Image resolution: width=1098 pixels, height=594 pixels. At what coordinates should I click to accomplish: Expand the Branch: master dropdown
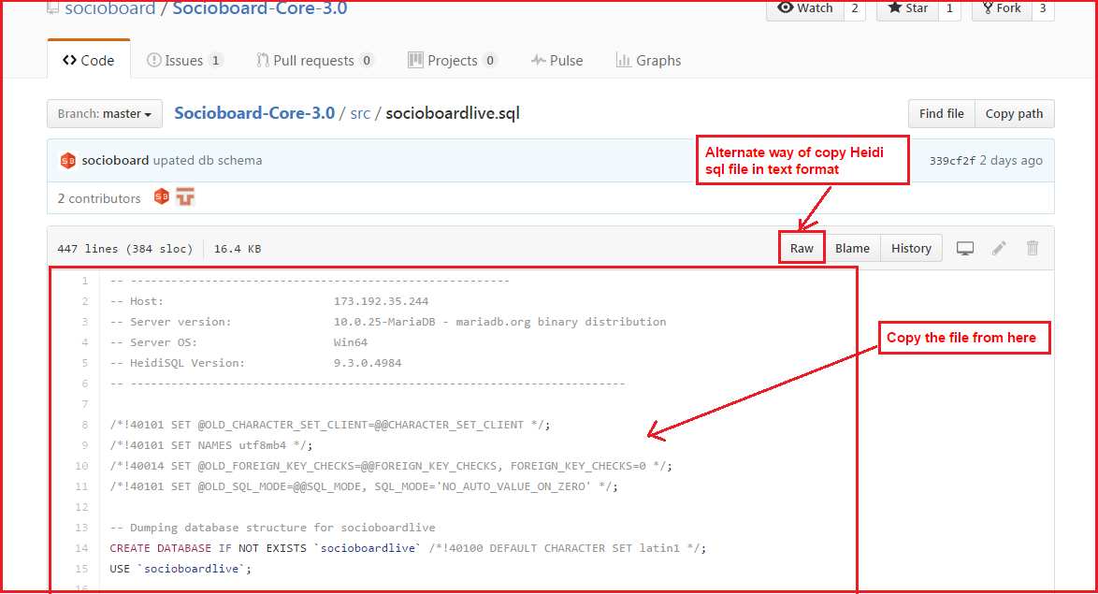(105, 113)
